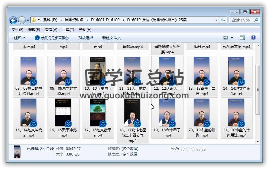This screenshot has width=269, height=169.
Task: Click 国学资料馆 breadcrumb segment
Action: (x=74, y=20)
